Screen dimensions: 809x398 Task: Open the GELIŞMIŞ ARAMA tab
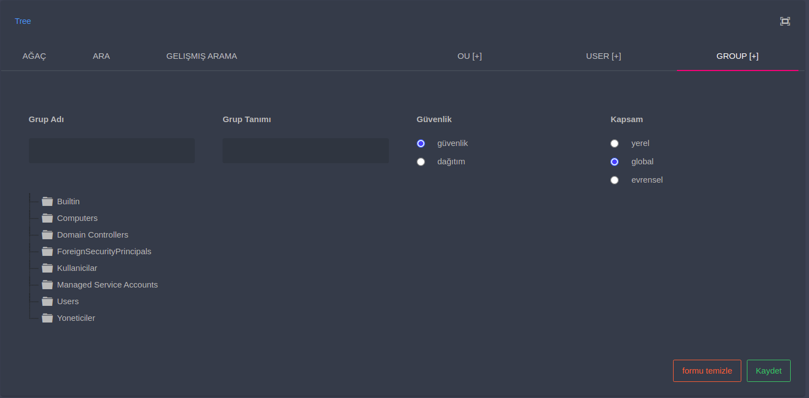201,56
